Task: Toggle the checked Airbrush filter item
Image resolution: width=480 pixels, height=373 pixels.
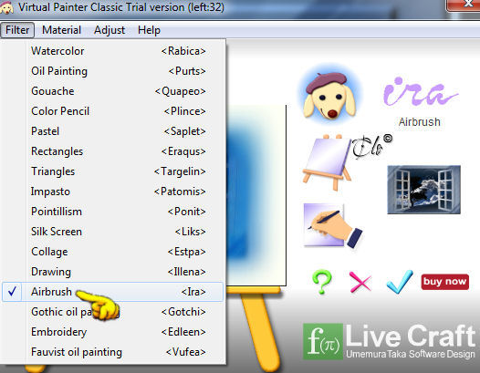Action: tap(112, 292)
